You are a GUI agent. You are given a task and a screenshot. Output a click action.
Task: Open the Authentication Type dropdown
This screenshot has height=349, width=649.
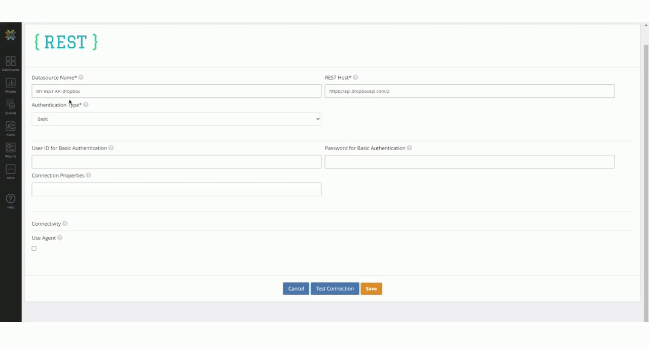(176, 119)
